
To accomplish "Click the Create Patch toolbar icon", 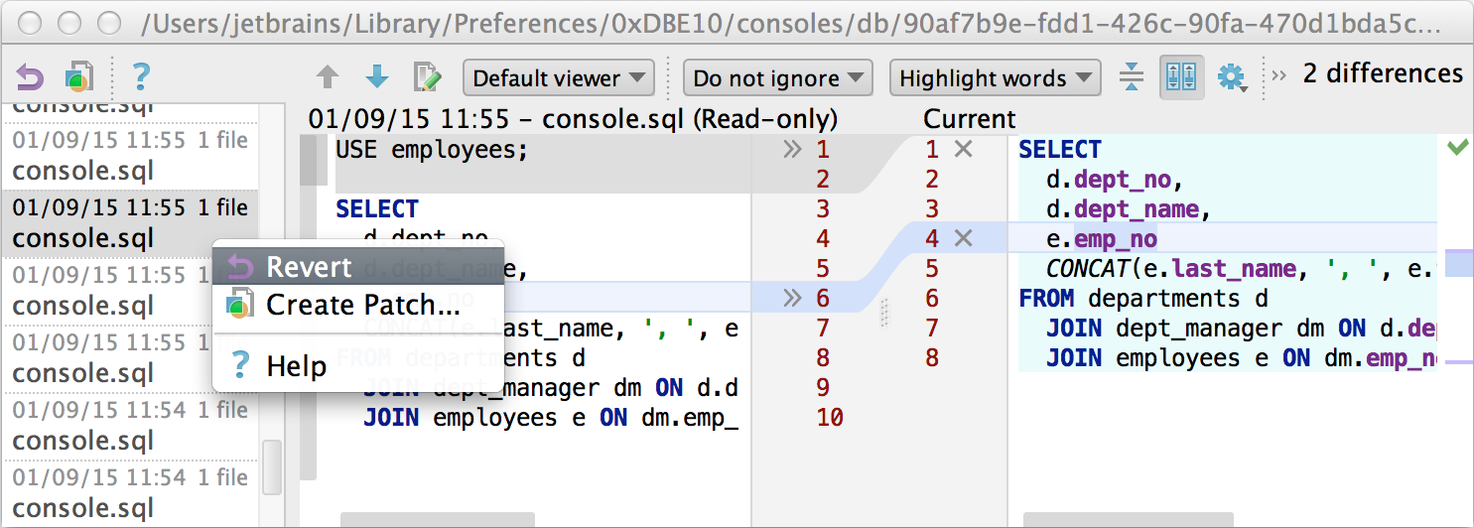I will tap(78, 76).
